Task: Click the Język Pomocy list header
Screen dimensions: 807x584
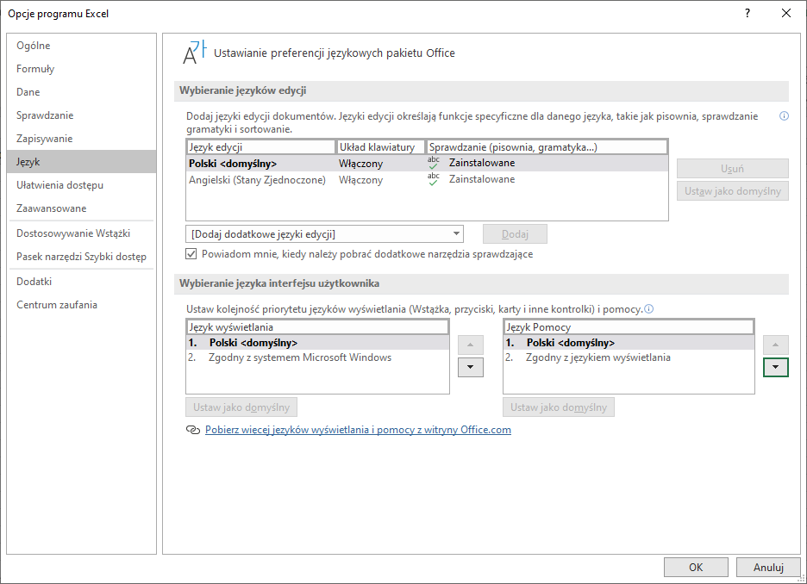Action: pyautogui.click(x=629, y=327)
